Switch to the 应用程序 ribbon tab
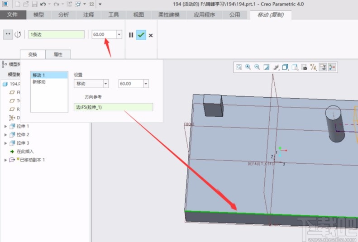 [x=204, y=15]
